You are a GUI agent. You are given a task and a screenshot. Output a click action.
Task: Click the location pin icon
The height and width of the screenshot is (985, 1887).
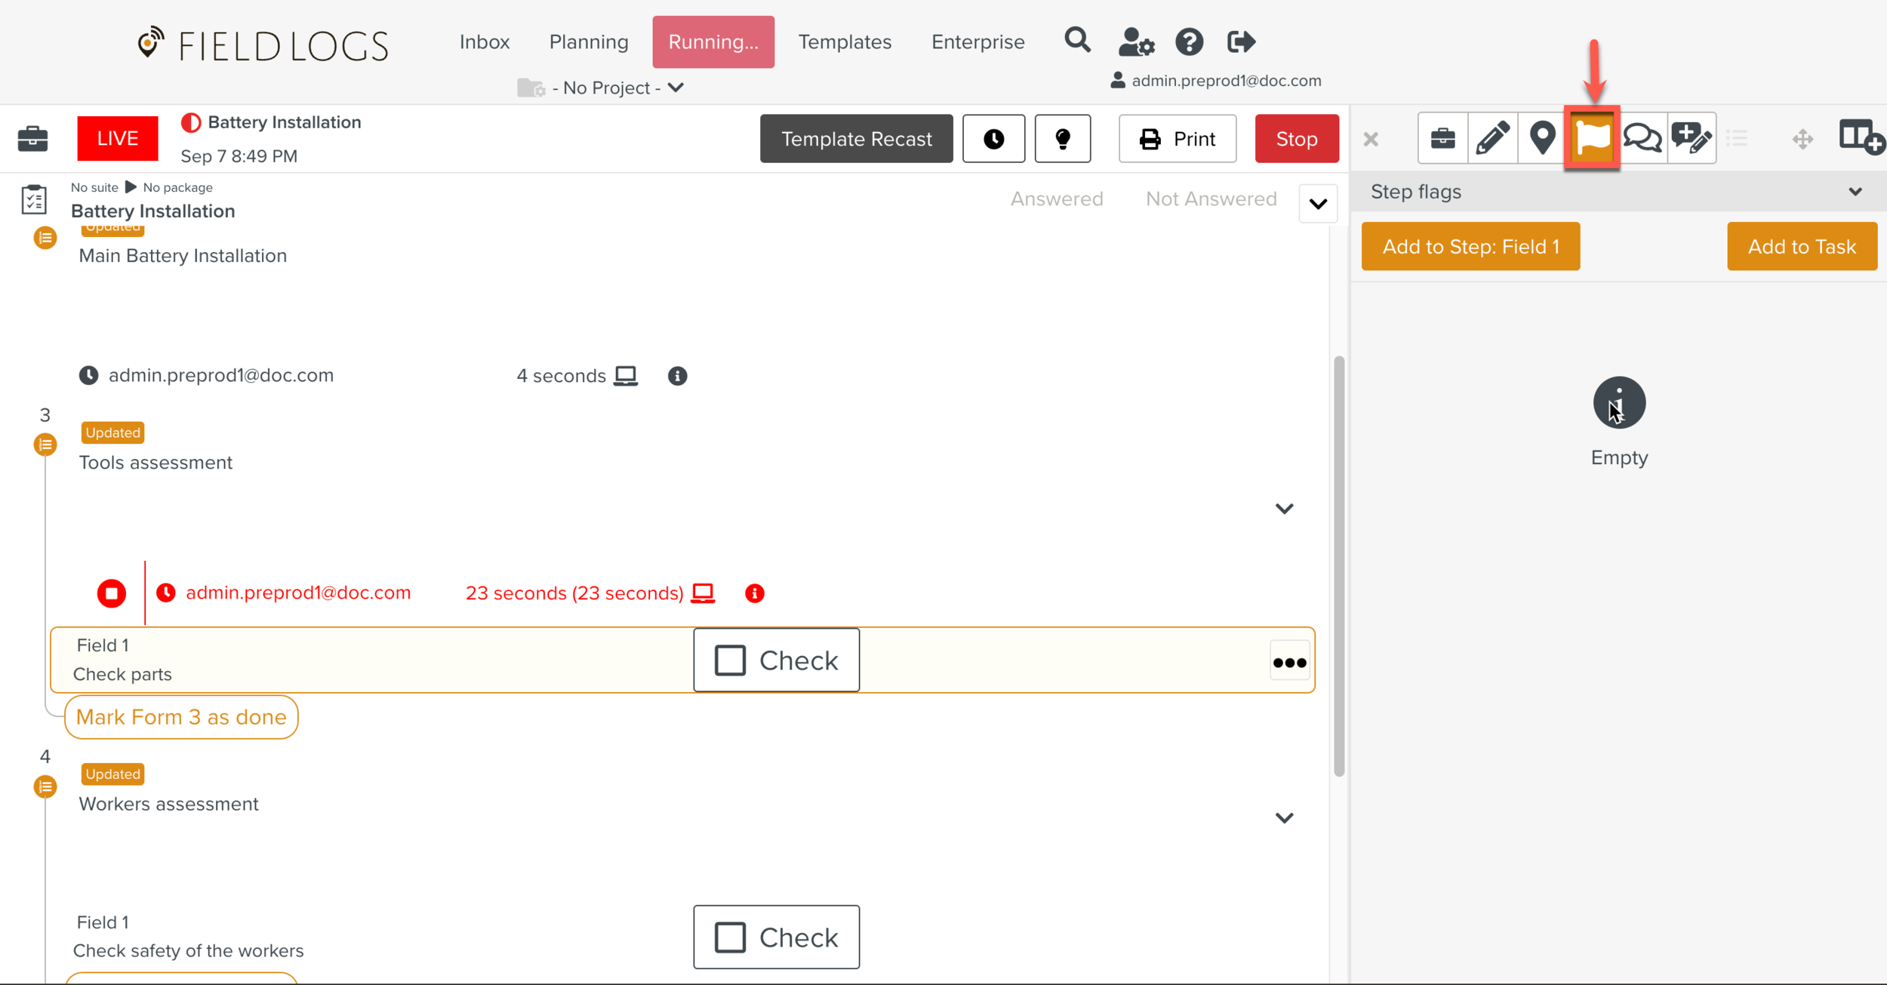(x=1542, y=138)
